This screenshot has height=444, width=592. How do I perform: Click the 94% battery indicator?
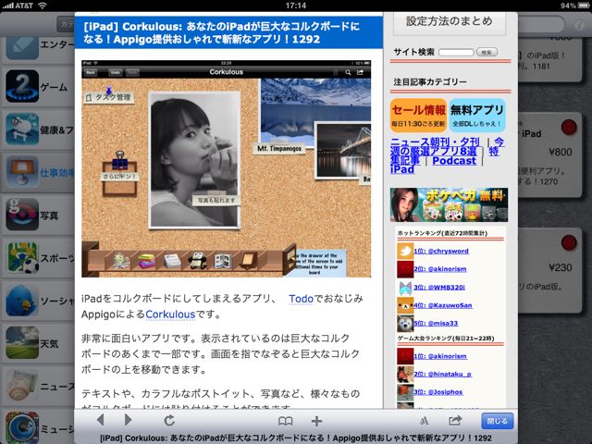(575, 6)
